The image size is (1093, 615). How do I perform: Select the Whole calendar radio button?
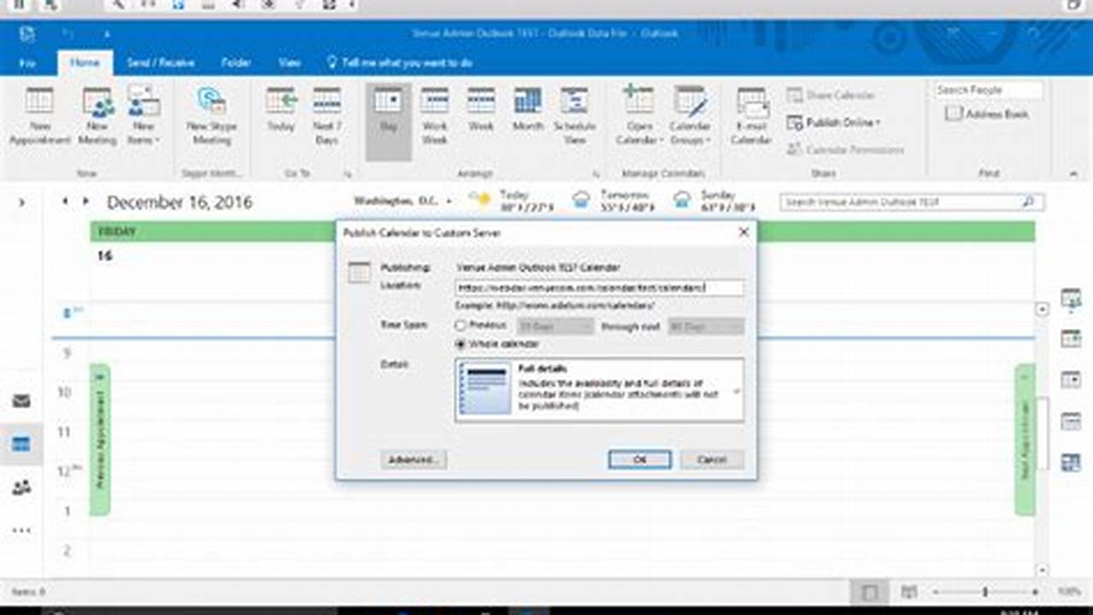tap(461, 343)
